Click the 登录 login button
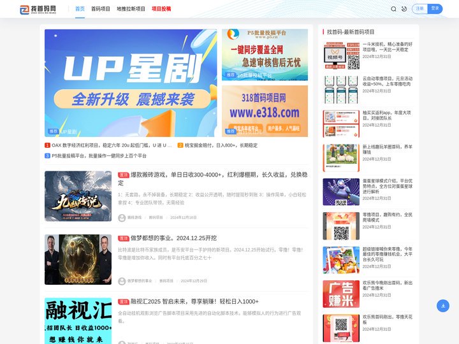Viewport: 459px width, 344px height. click(x=435, y=9)
